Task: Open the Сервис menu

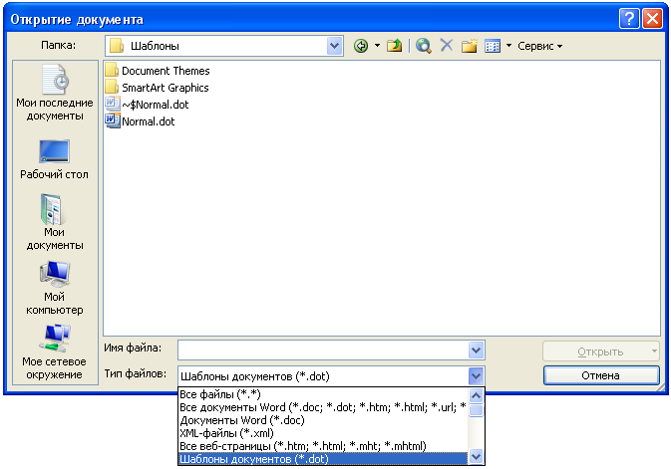Action: [539, 46]
